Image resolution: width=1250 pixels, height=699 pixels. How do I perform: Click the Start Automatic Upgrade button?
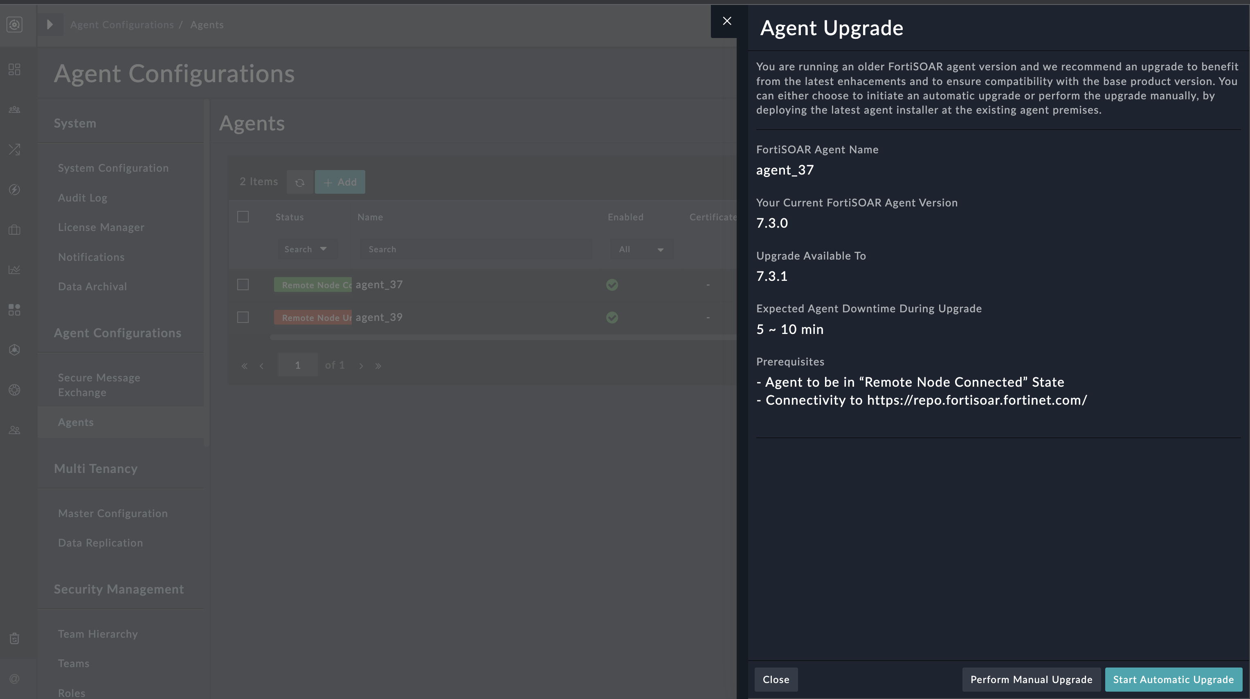click(1174, 679)
